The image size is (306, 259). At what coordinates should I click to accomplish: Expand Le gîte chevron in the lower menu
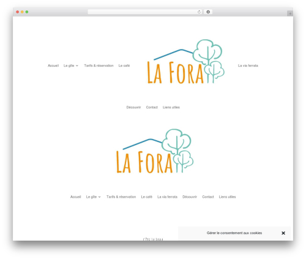[x=99, y=197]
